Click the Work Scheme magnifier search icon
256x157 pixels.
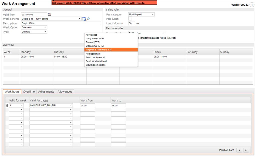click(88, 19)
